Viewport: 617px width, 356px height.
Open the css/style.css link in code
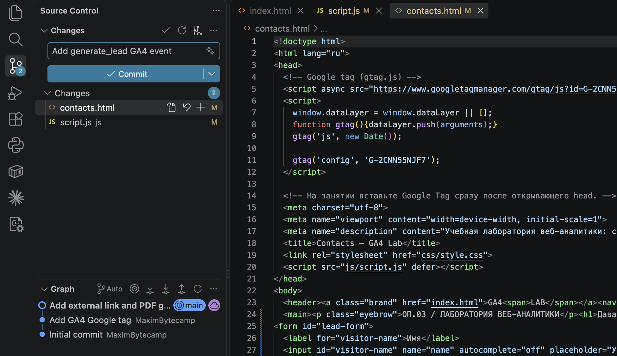pyautogui.click(x=452, y=255)
